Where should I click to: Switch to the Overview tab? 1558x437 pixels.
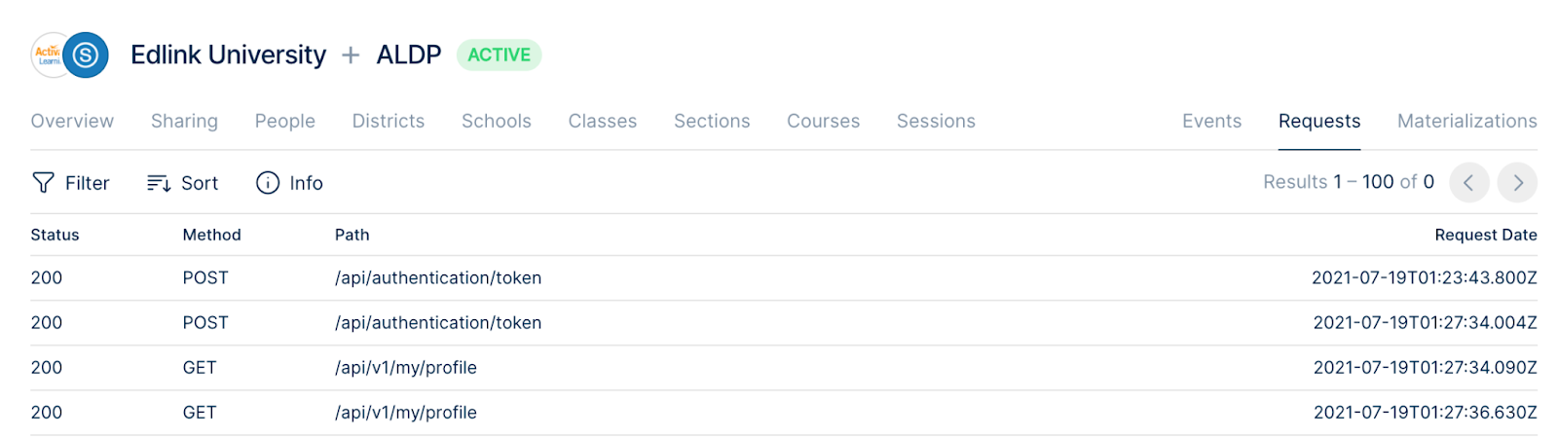click(72, 121)
